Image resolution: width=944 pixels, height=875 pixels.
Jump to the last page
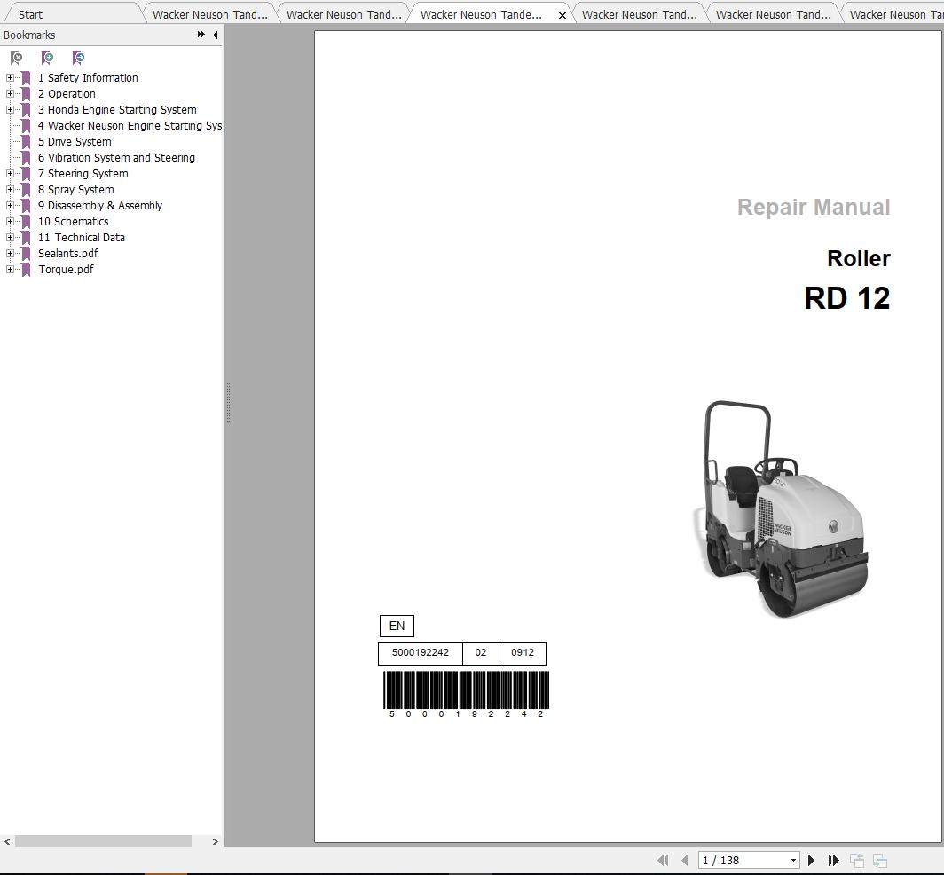[x=833, y=860]
